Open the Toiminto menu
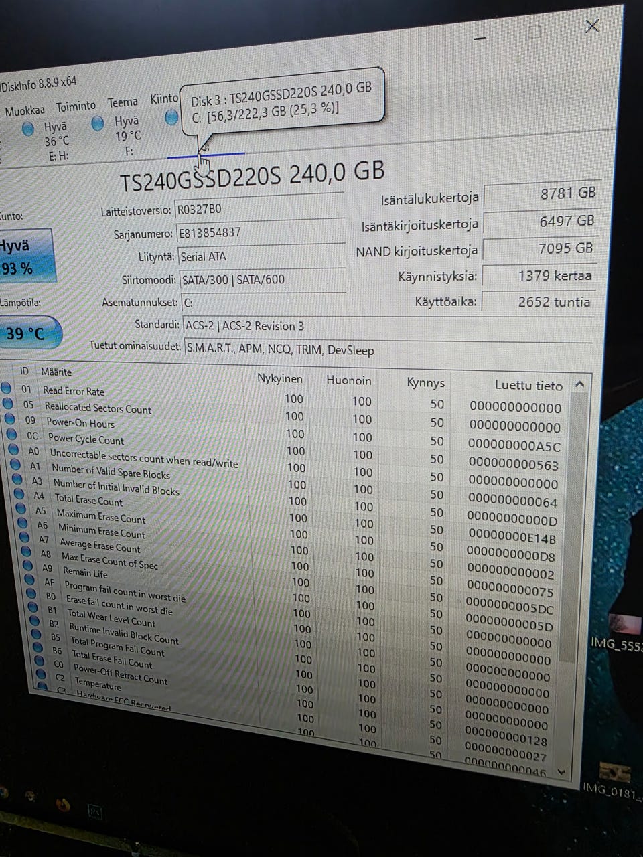Image resolution: width=643 pixels, height=857 pixels. tap(76, 106)
